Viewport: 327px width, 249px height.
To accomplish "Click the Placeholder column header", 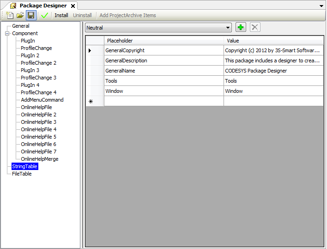I will pyautogui.click(x=163, y=41).
